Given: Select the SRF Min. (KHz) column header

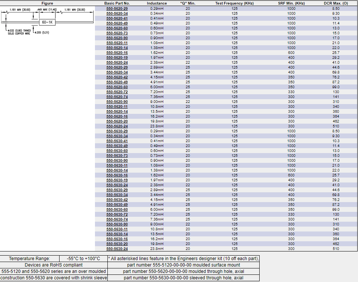Looking at the screenshot, I should click(x=291, y=3).
